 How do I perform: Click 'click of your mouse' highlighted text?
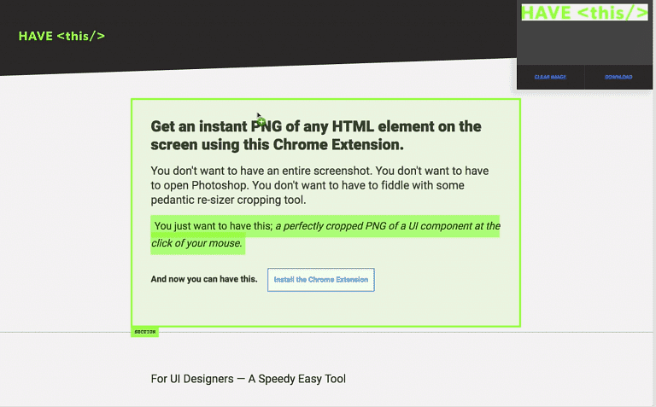coord(196,244)
